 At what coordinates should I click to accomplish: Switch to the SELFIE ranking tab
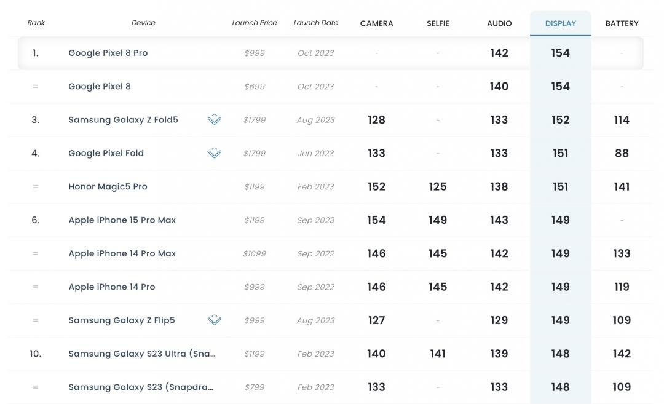[438, 23]
